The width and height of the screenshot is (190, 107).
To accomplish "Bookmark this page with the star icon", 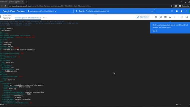I will tap(172, 6).
